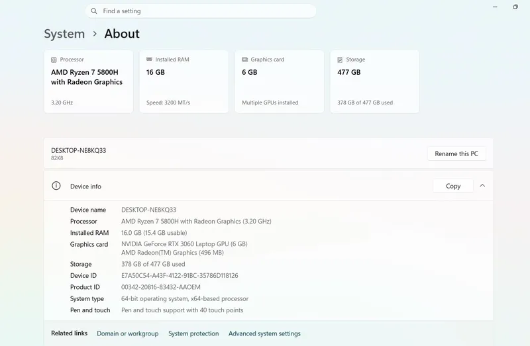Click the Multiple GPUs installed text
This screenshot has width=530, height=346.
(x=270, y=103)
